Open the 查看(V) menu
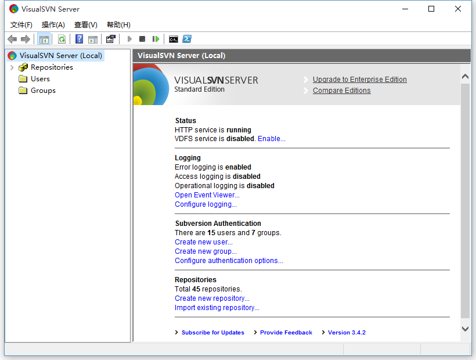 click(x=86, y=24)
